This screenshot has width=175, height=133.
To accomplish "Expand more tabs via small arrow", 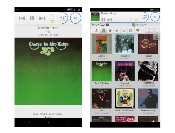I will click(x=143, y=30).
